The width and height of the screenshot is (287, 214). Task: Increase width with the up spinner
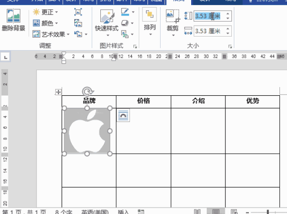pos(228,29)
